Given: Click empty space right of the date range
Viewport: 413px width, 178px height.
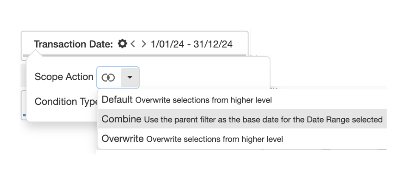Looking at the screenshot, I should pyautogui.click(x=240, y=44).
